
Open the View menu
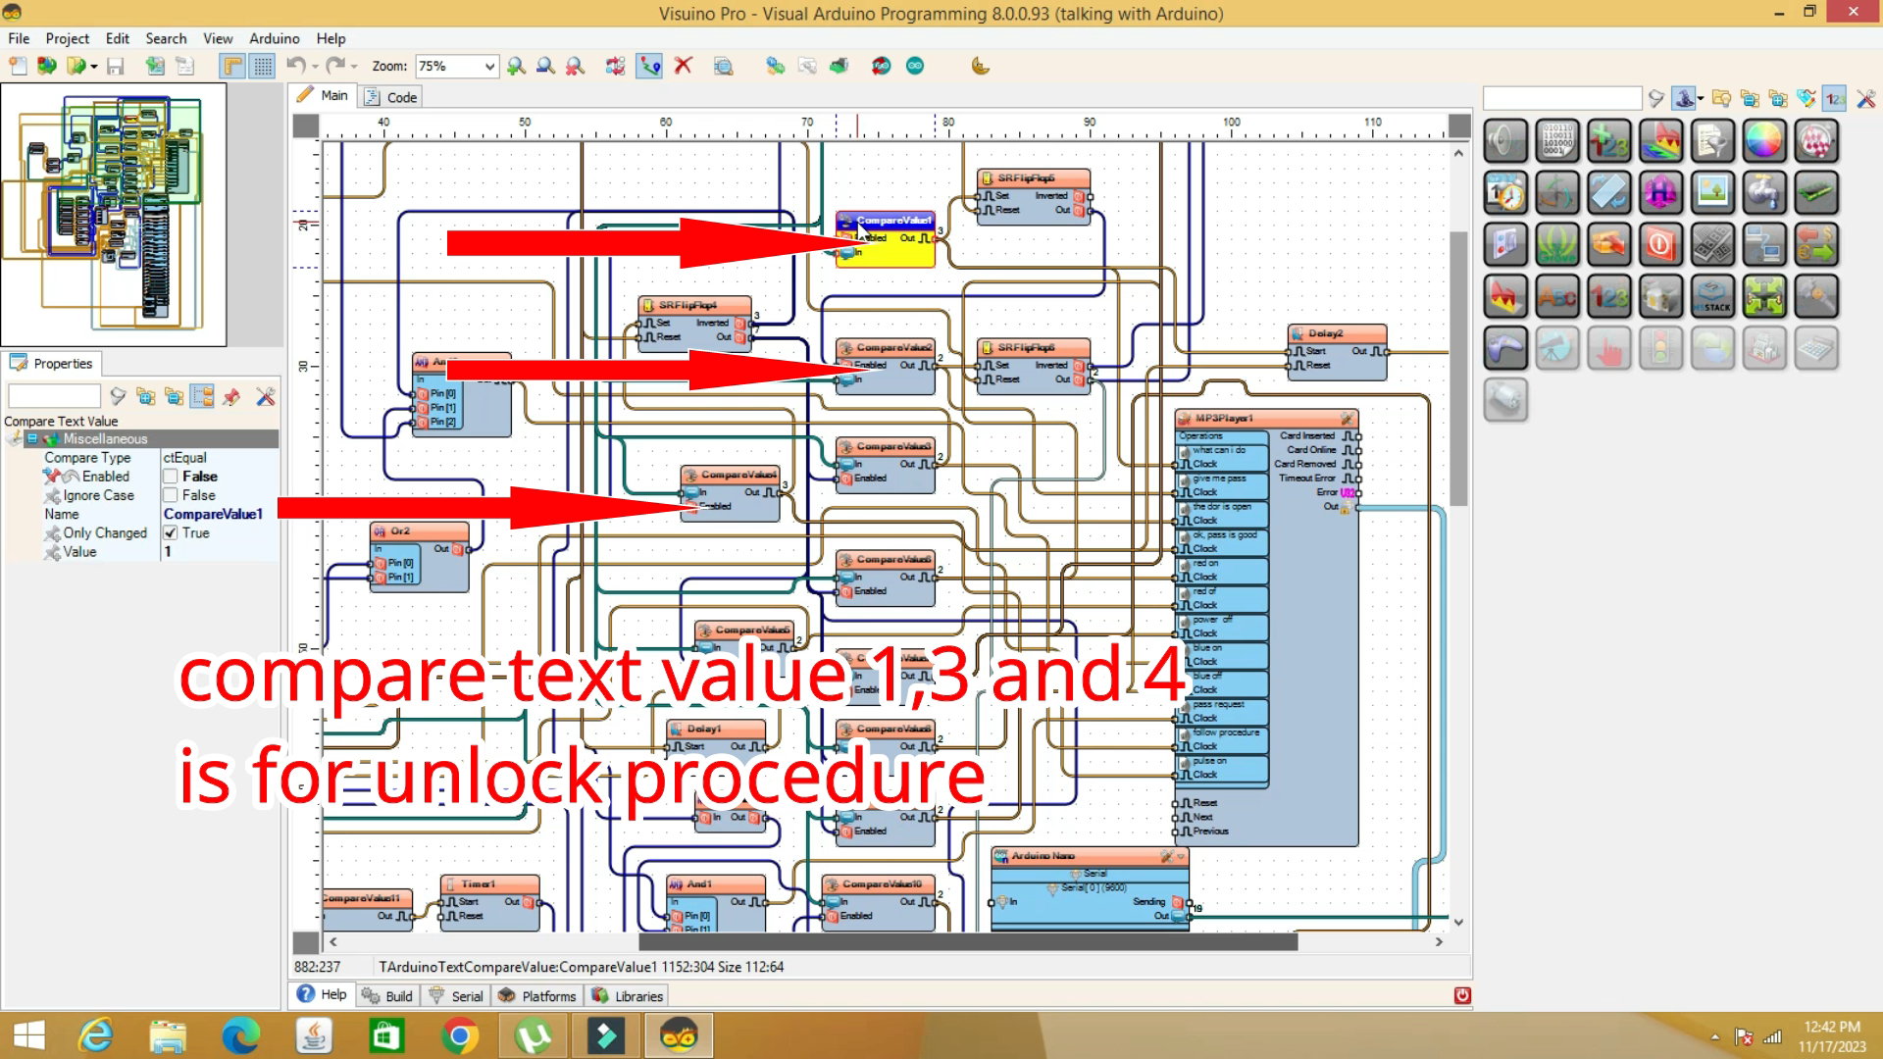coord(218,38)
